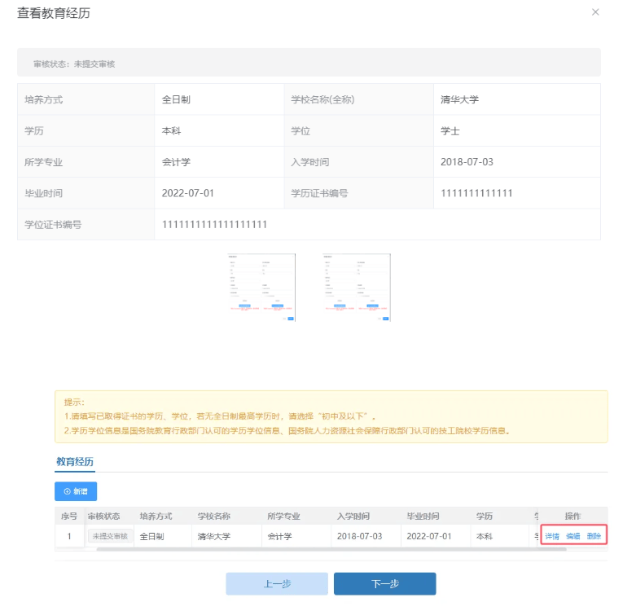Open 详情 for the 清华大学 record
636x611 pixels.
552,536
